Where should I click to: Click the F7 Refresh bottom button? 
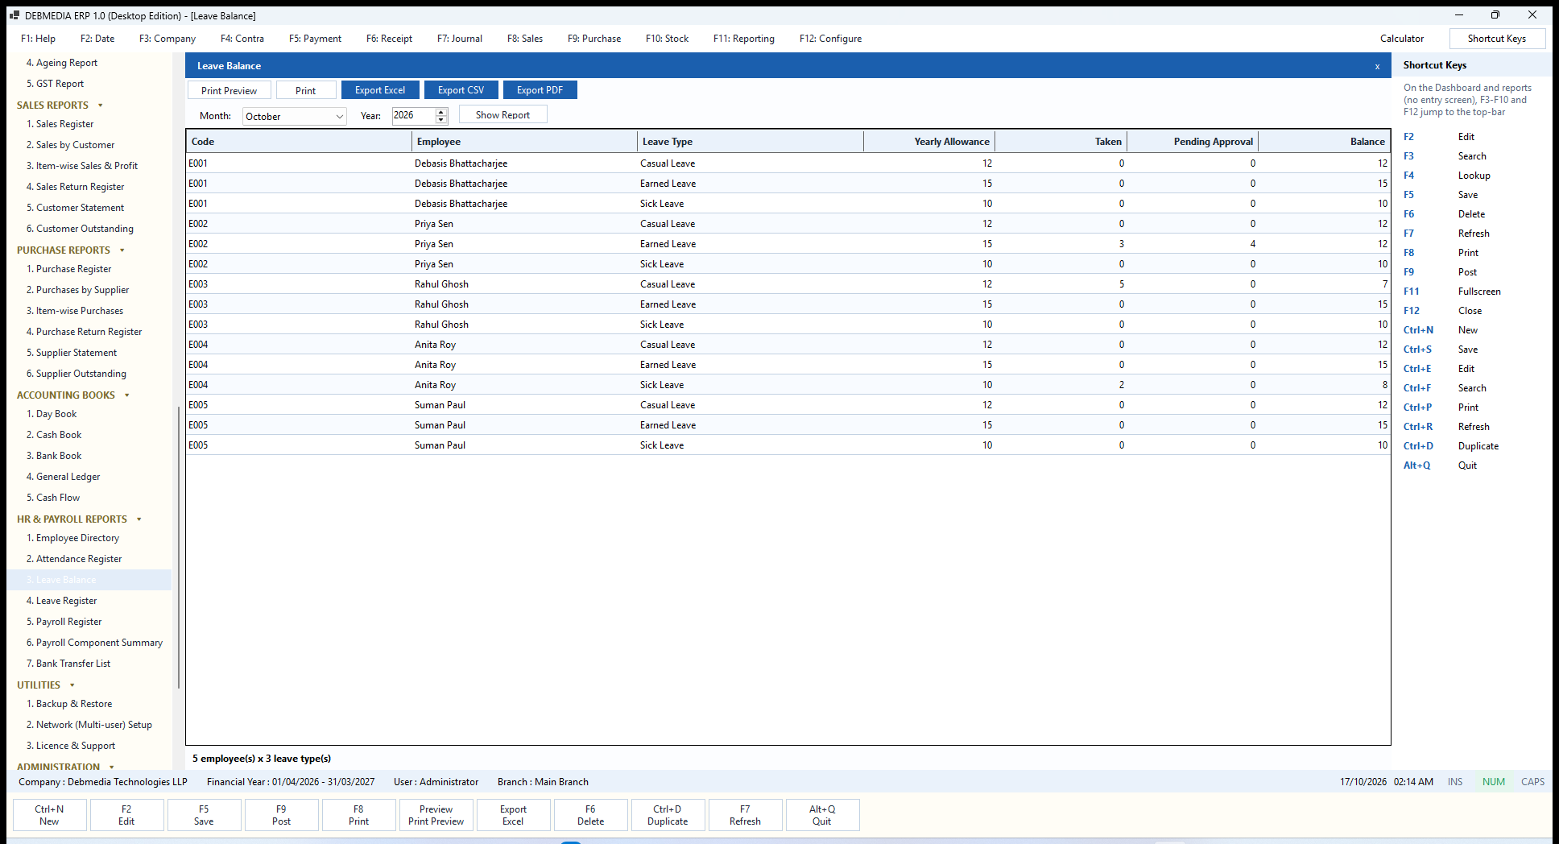click(x=745, y=815)
